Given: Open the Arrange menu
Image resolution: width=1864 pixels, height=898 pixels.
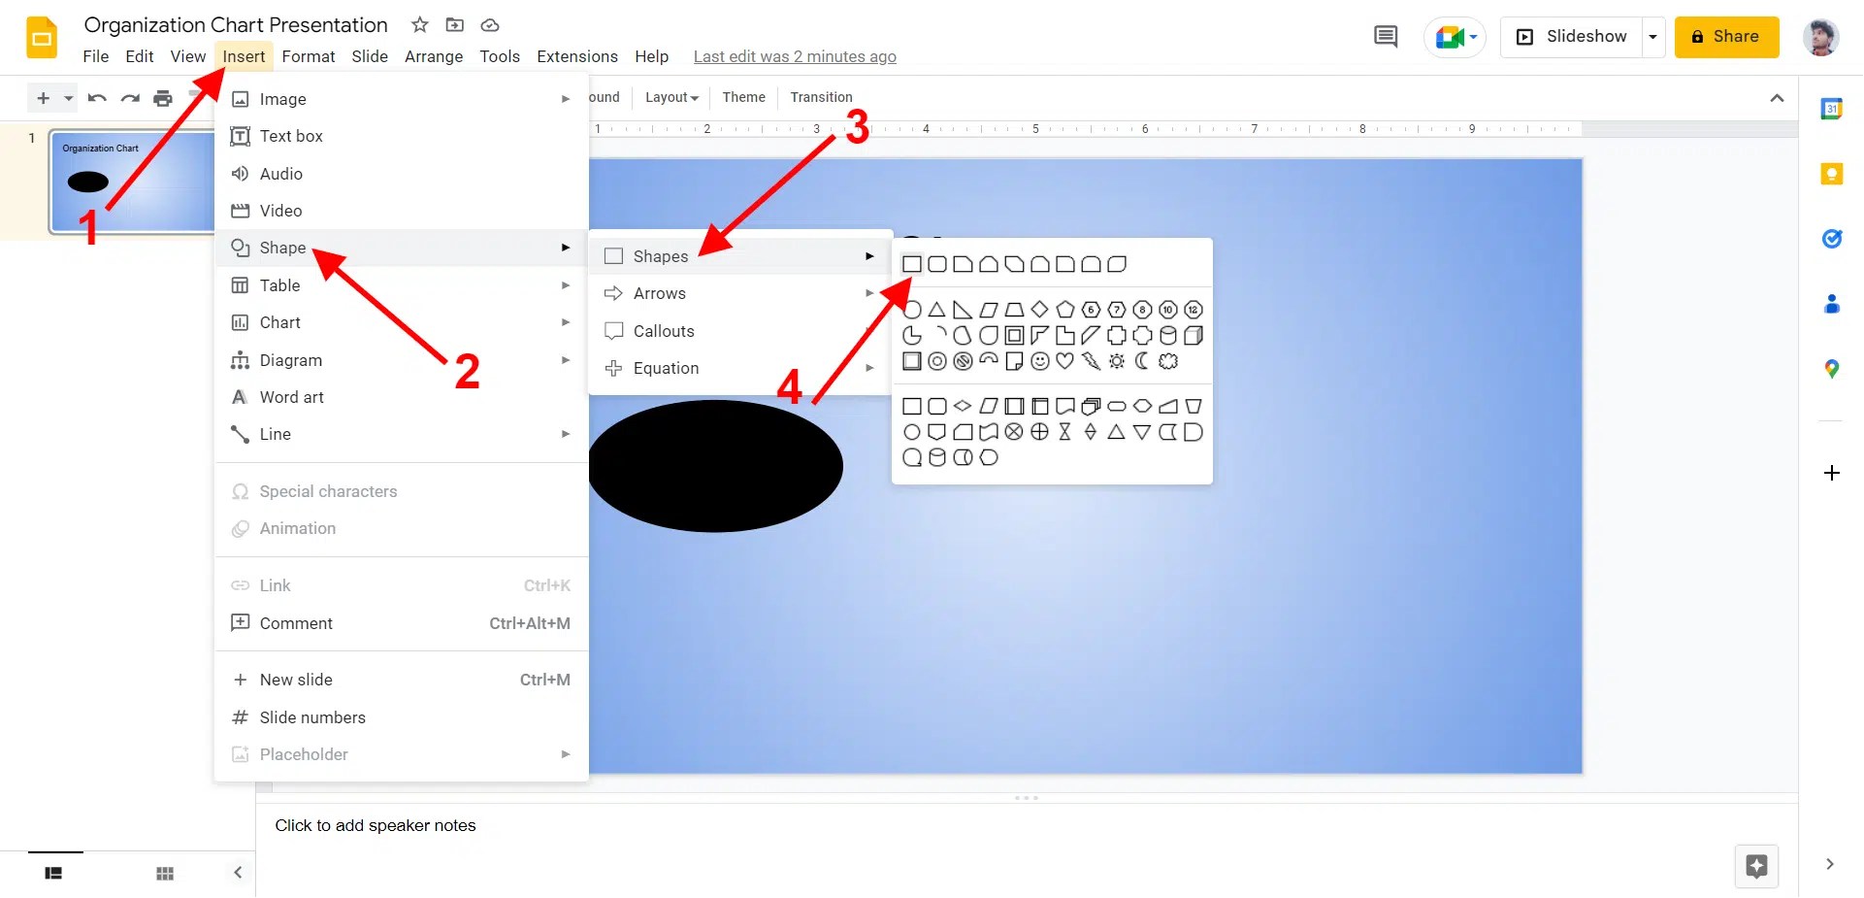Looking at the screenshot, I should 433,56.
